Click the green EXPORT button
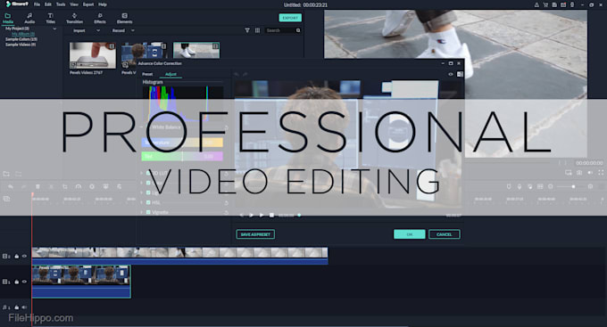 pyautogui.click(x=290, y=18)
